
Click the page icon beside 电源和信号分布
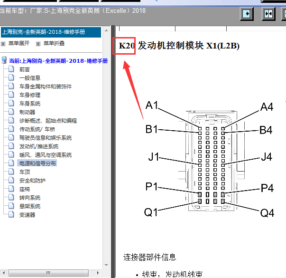click(11, 163)
